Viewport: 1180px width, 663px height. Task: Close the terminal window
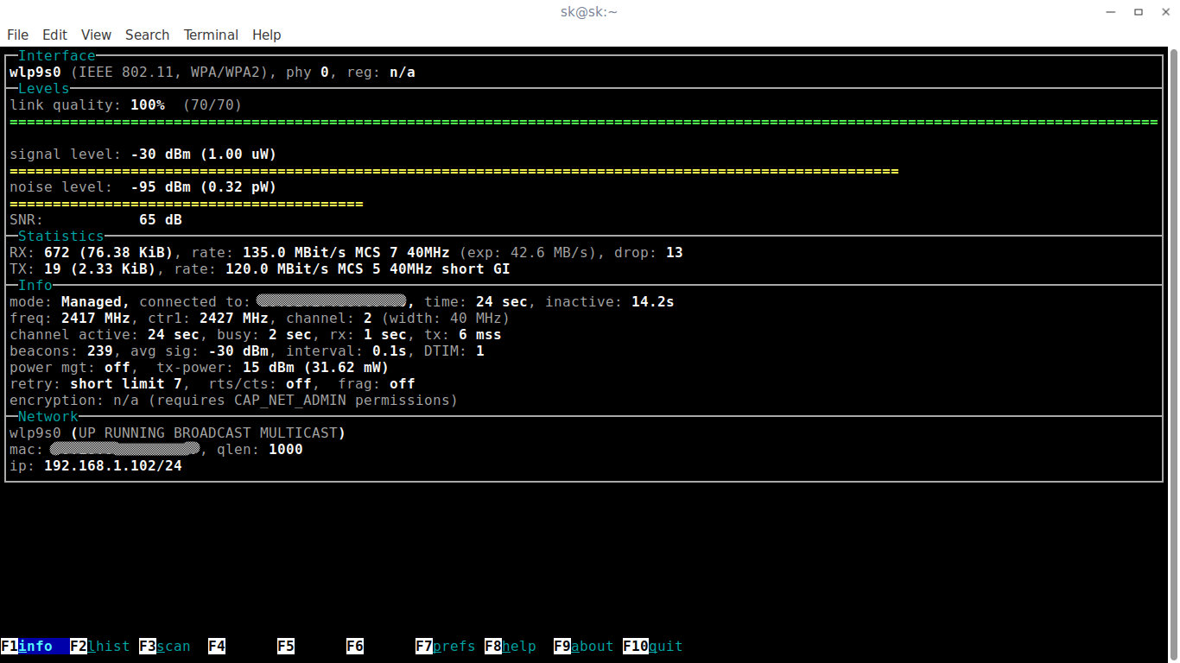[x=1164, y=11]
